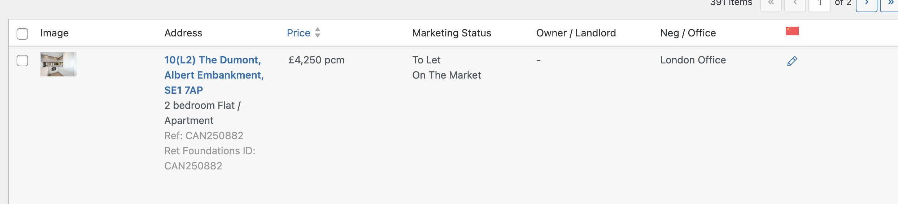The width and height of the screenshot is (898, 204).
Task: Click the red China flag column icon
Action: pos(792,31)
